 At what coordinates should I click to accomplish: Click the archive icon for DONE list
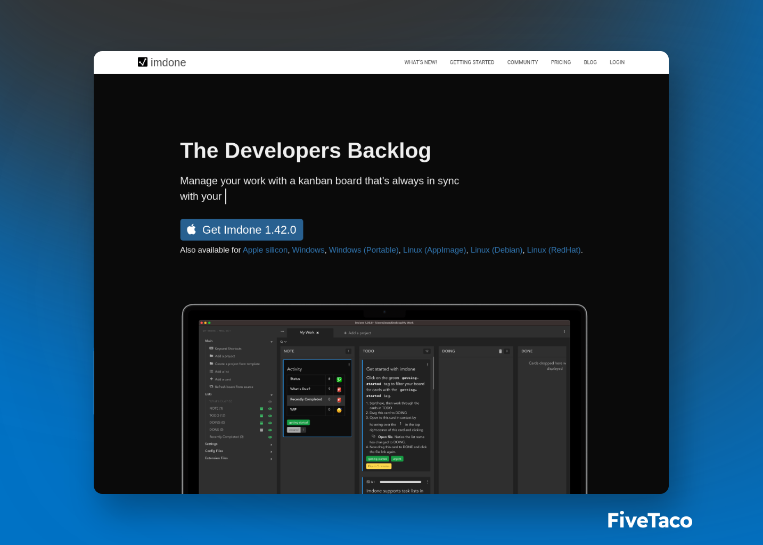[x=261, y=430]
